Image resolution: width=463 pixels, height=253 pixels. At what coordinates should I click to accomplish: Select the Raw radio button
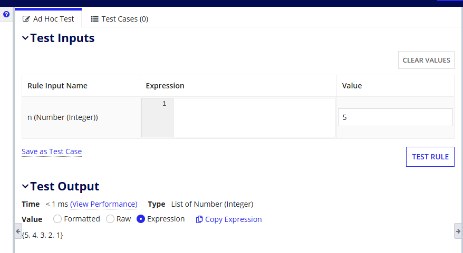pyautogui.click(x=110, y=219)
